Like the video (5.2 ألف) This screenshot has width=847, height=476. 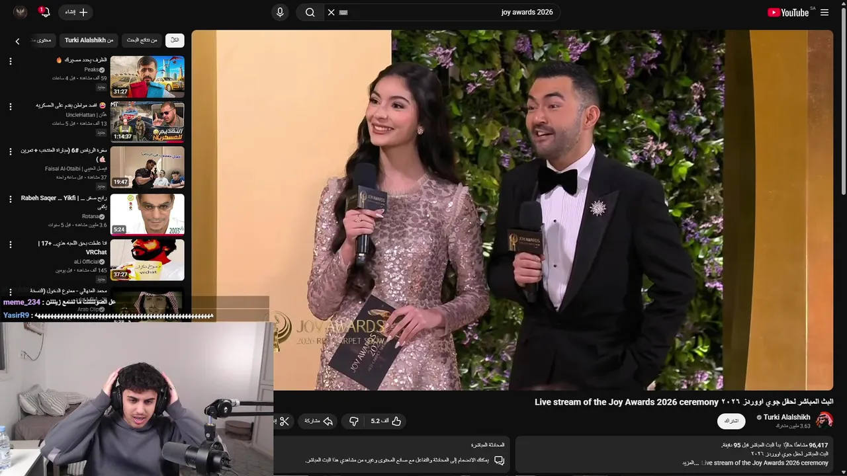(386, 421)
